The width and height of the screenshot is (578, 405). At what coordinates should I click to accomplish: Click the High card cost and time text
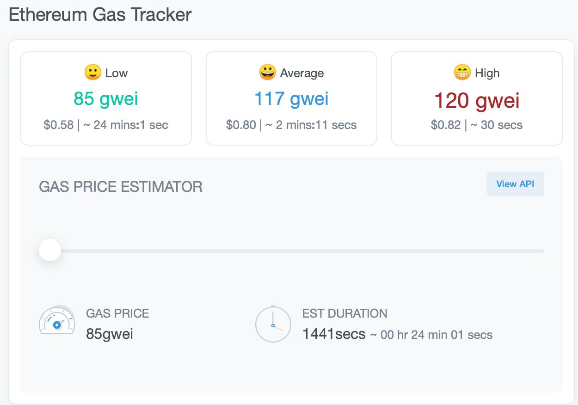(477, 125)
